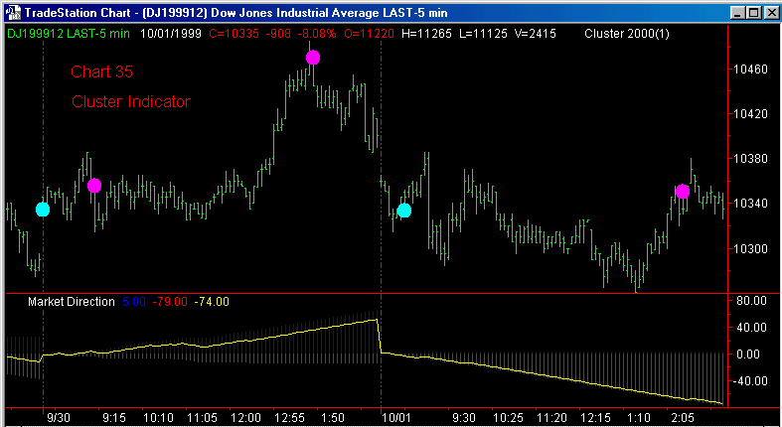This screenshot has width=782, height=427.
Task: Click the 'V=2415' volume value
Action: [x=536, y=34]
